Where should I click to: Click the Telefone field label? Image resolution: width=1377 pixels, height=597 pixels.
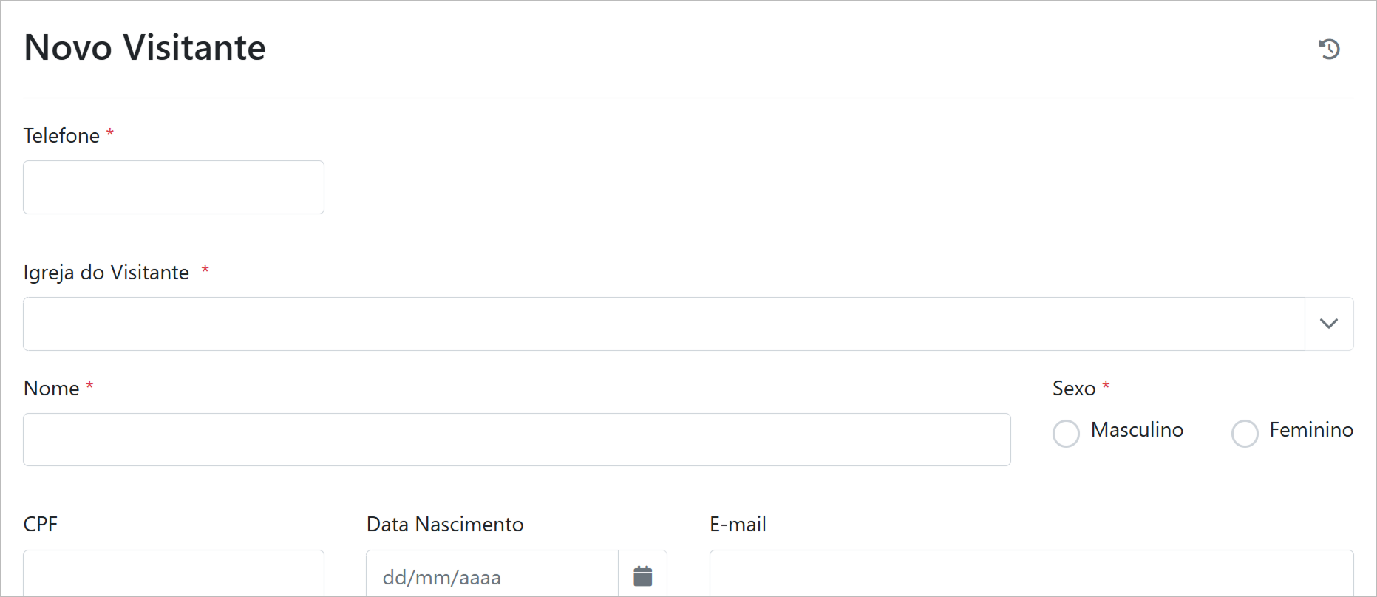click(61, 136)
